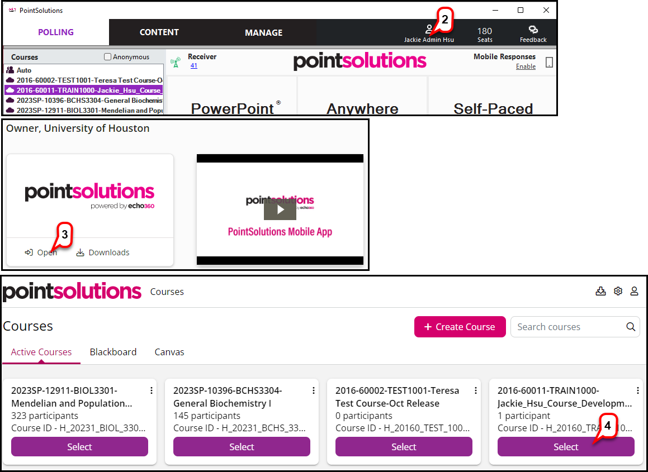Select 2016-60002-TEST1001 course in the list
The image size is (648, 472).
(84, 80)
